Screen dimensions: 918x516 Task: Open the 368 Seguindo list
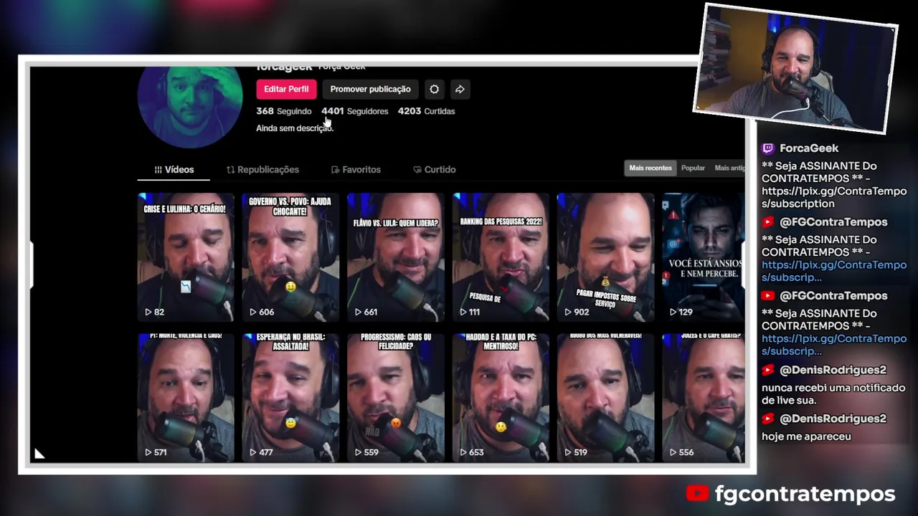coord(284,111)
